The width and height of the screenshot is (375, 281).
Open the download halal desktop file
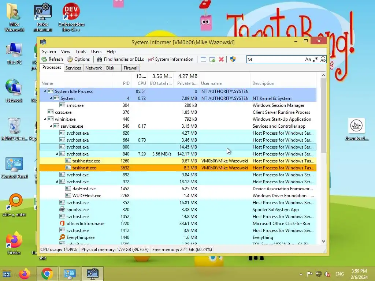(x=356, y=129)
